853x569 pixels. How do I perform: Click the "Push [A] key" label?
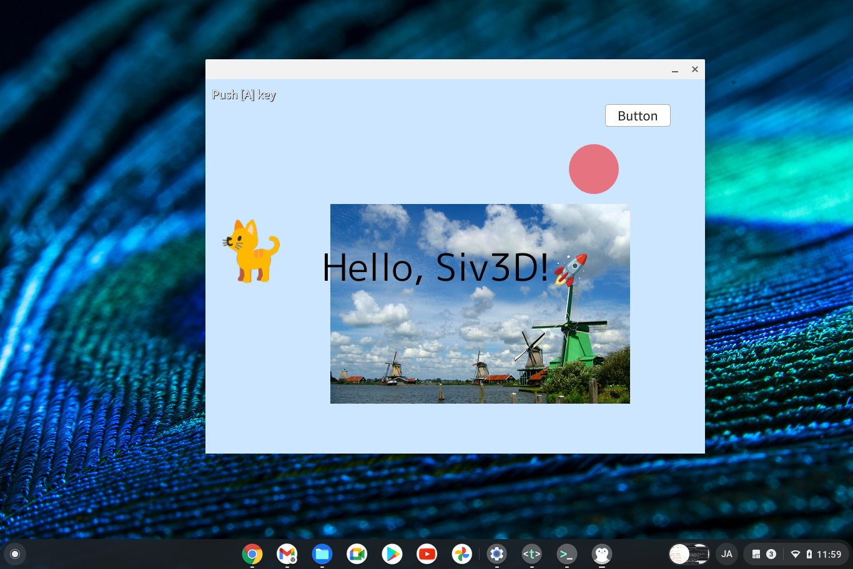click(244, 95)
